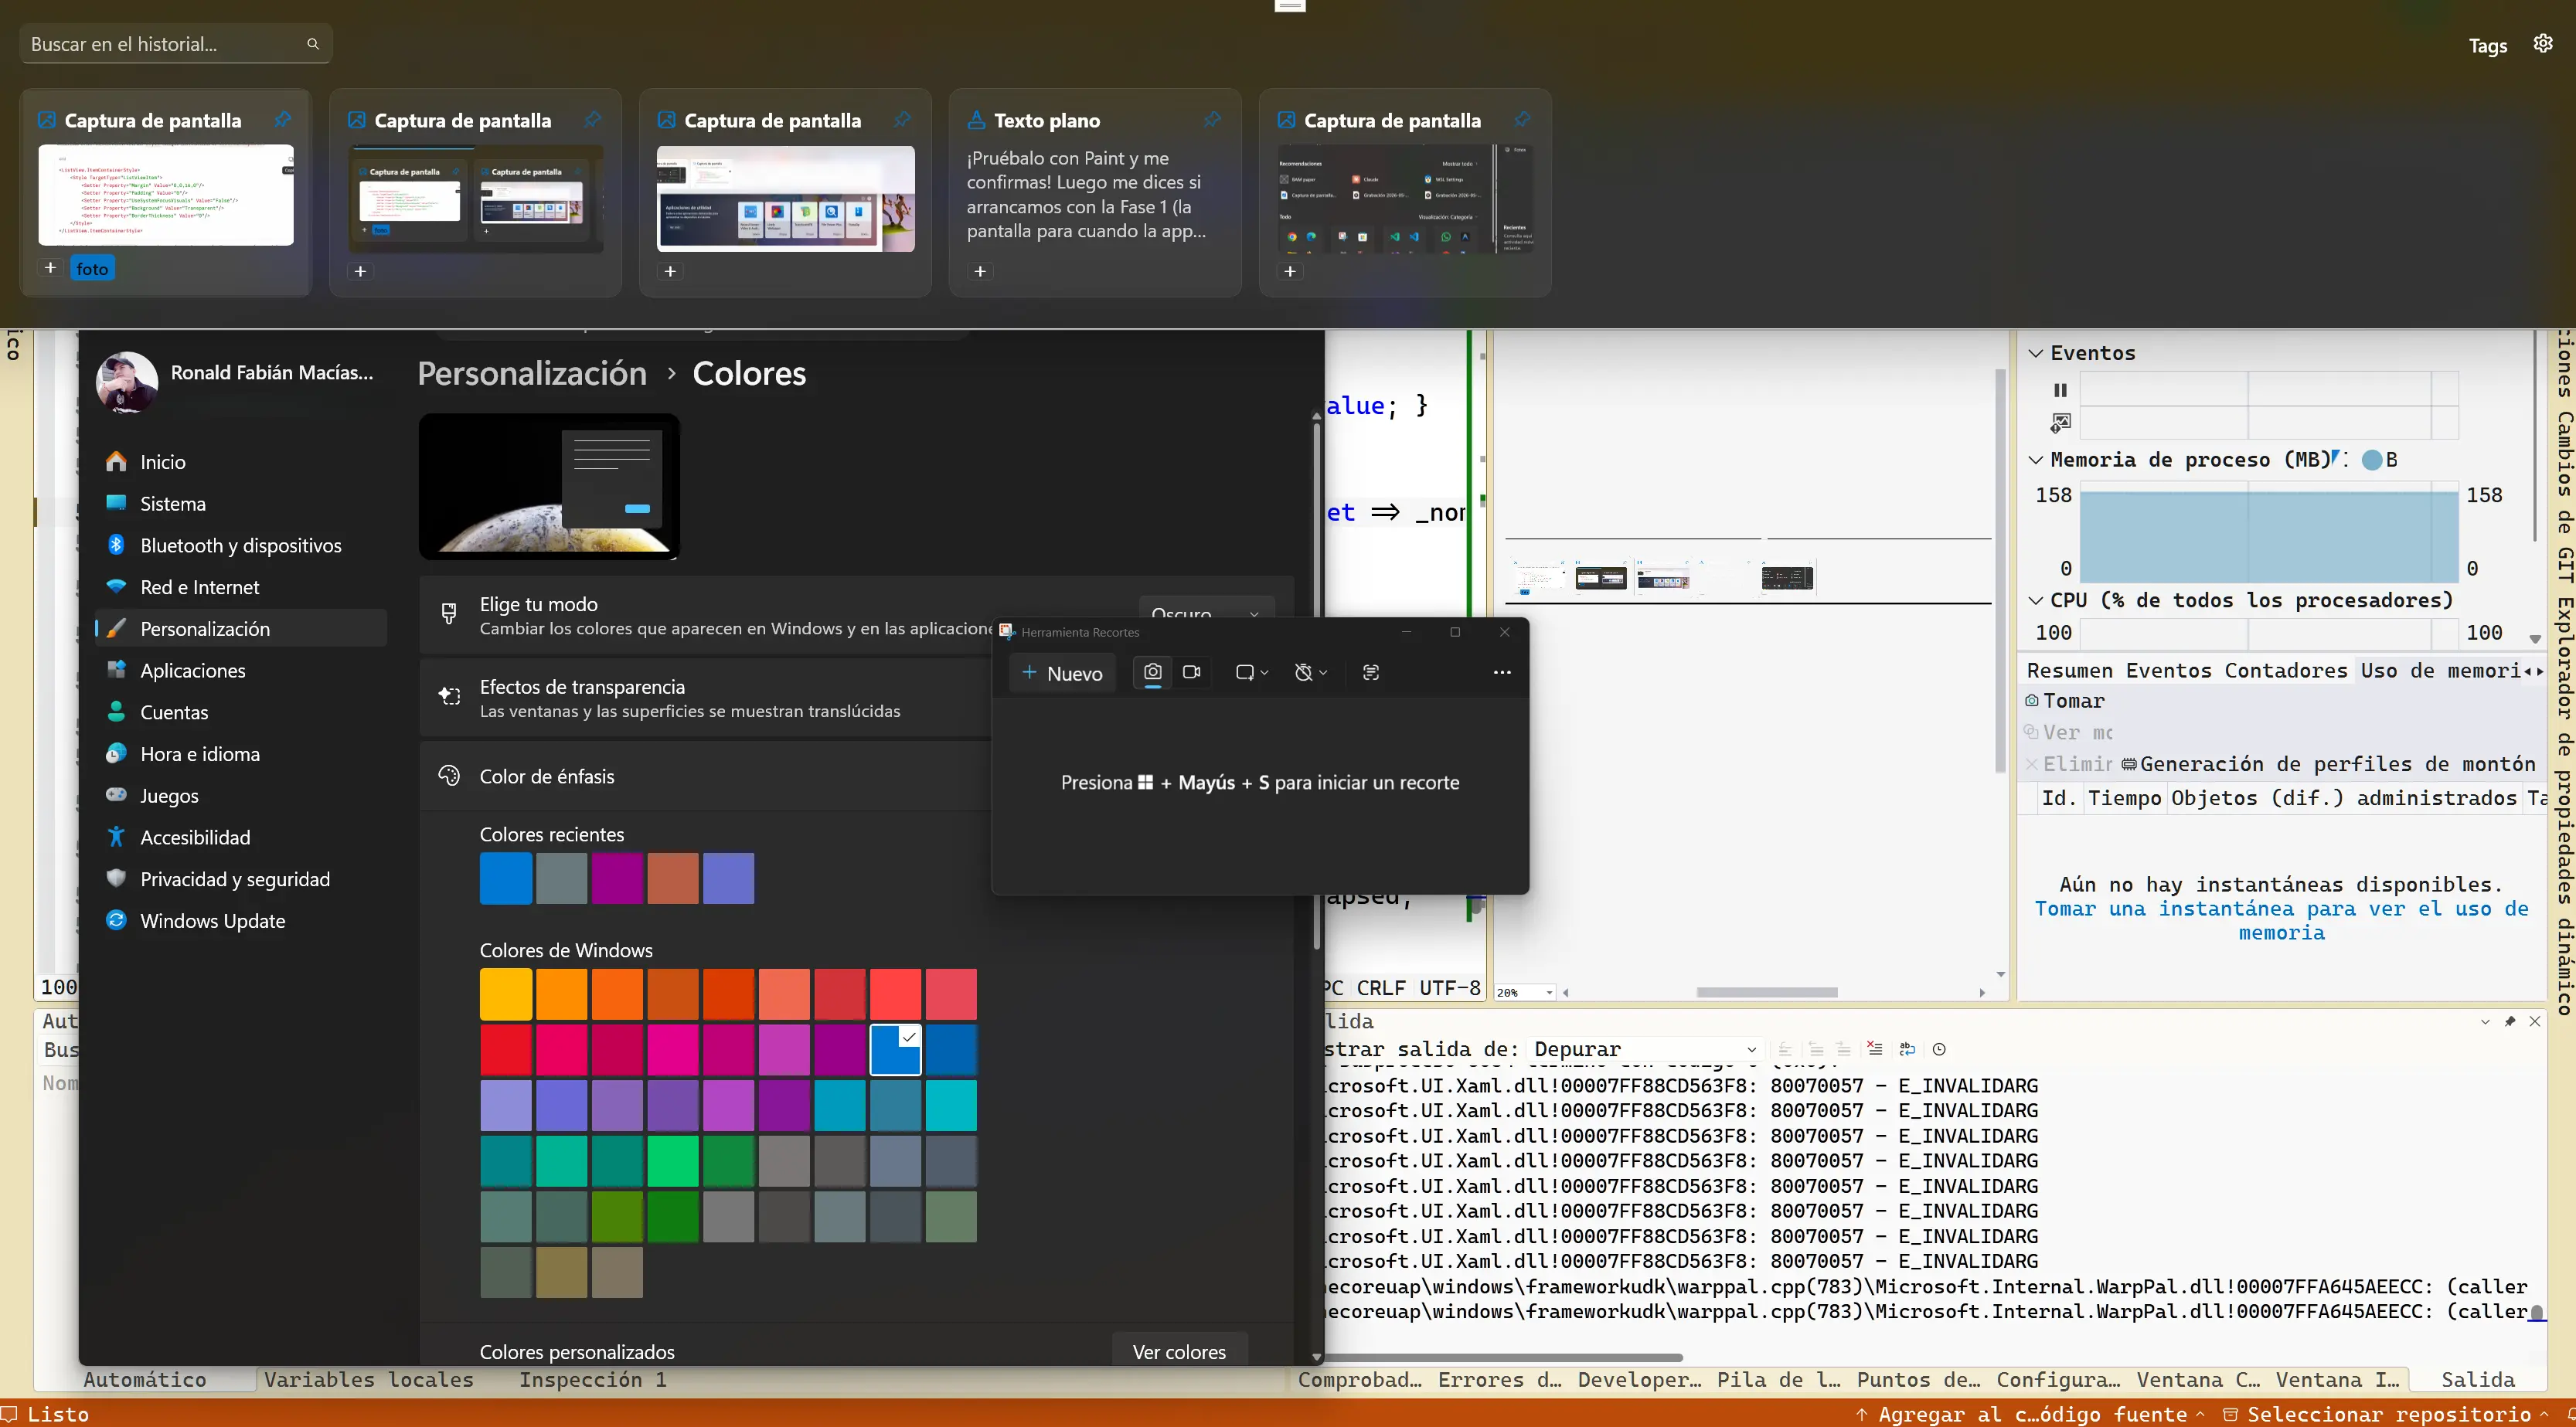2576x1427 pixels.
Task: Open delay timer dropdown in Recortes
Action: [1310, 672]
